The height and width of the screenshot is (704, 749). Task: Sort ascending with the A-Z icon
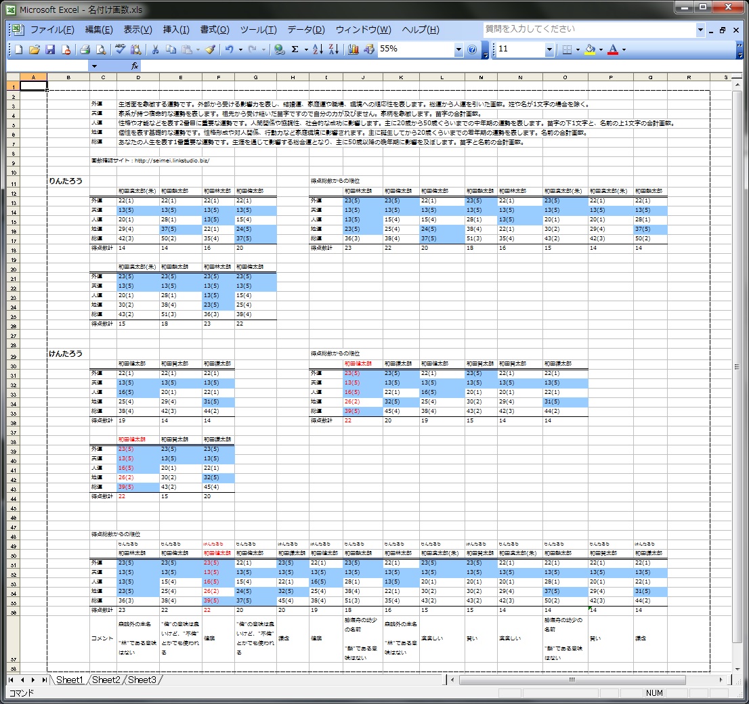[x=318, y=49]
